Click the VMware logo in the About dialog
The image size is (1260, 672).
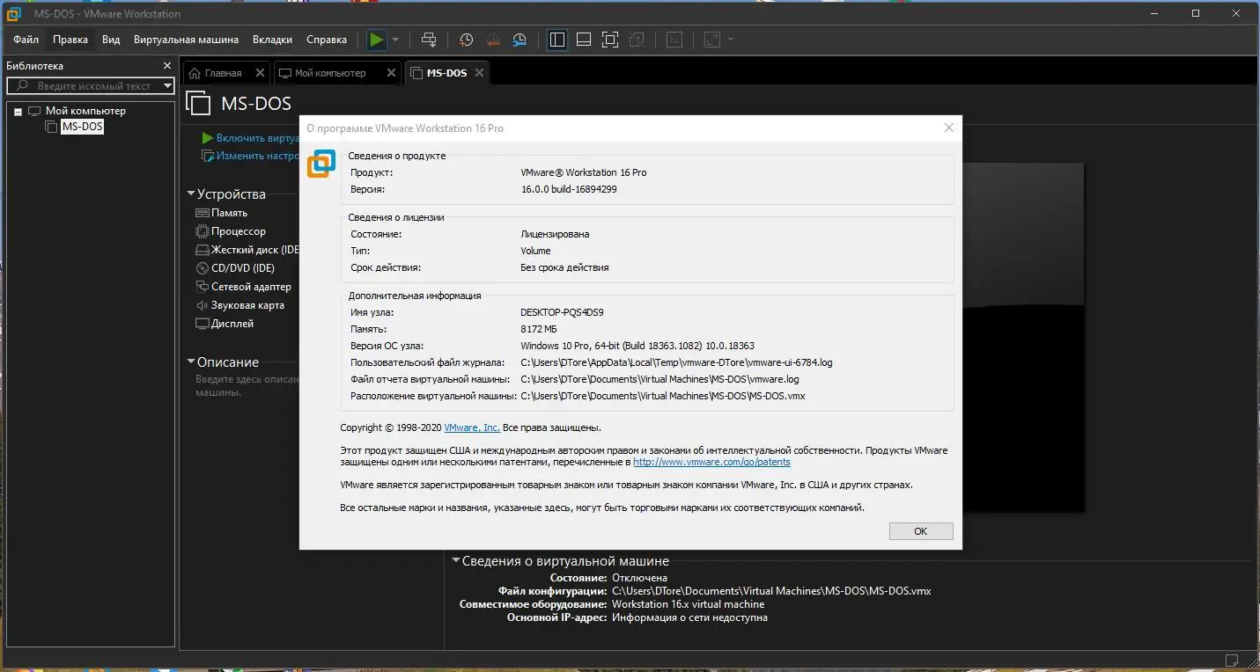[x=321, y=164]
